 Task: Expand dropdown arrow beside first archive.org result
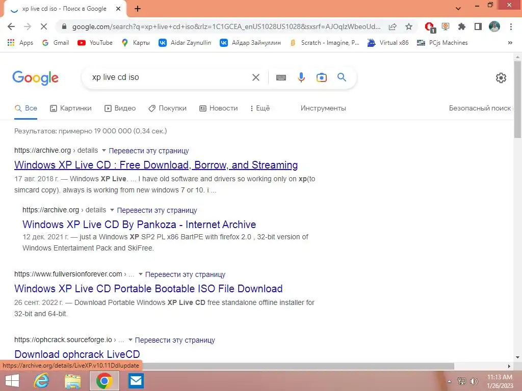coord(104,150)
